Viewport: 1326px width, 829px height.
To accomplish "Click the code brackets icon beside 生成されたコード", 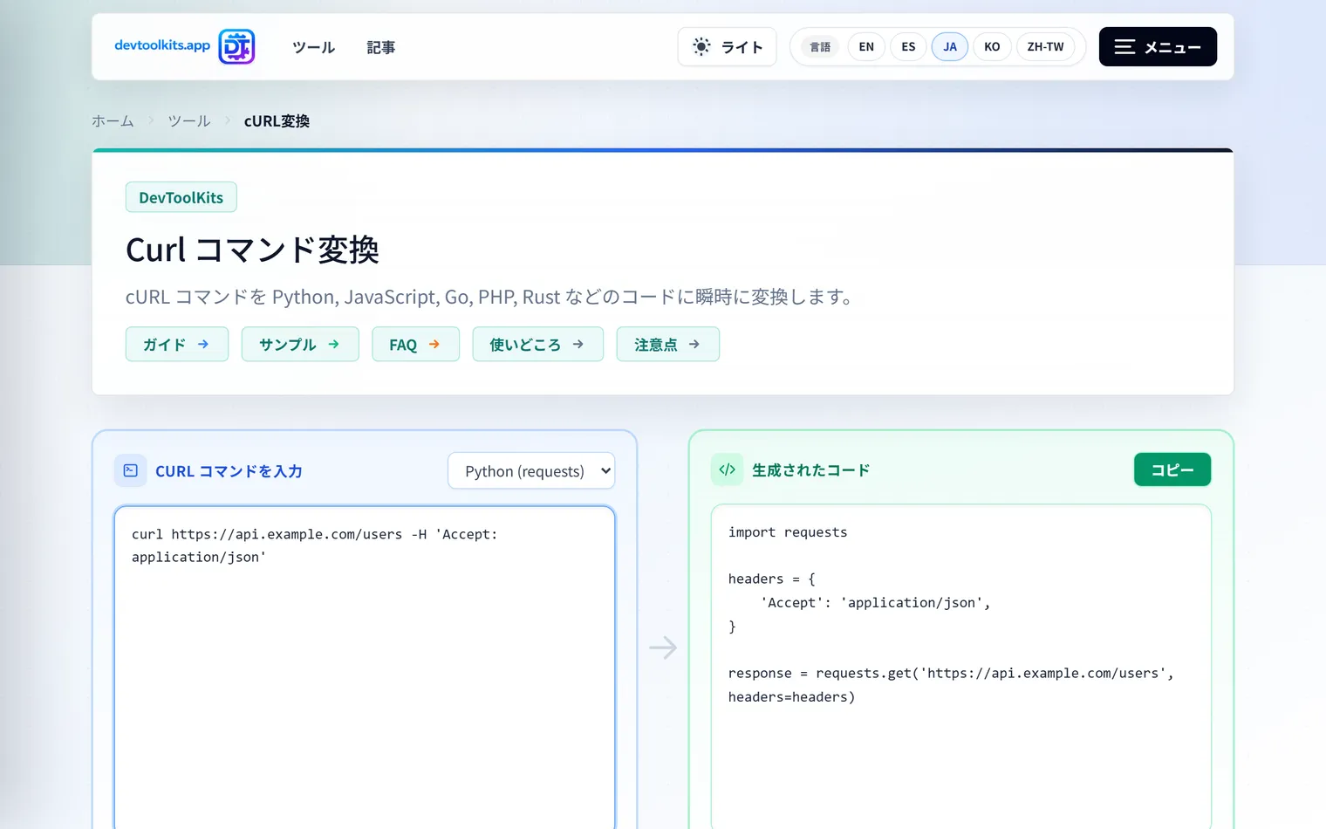I will (727, 469).
